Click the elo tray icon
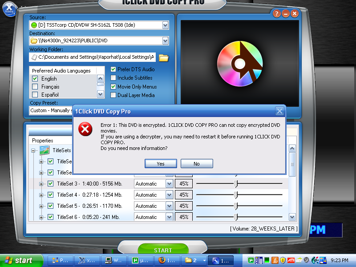356x267 pixels. pyautogui.click(x=259, y=260)
